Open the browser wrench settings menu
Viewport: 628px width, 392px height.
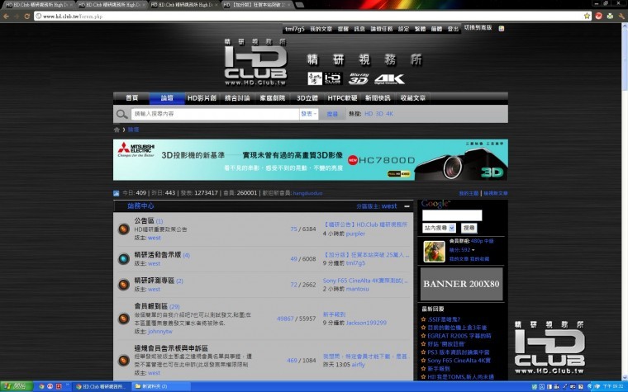[621, 16]
